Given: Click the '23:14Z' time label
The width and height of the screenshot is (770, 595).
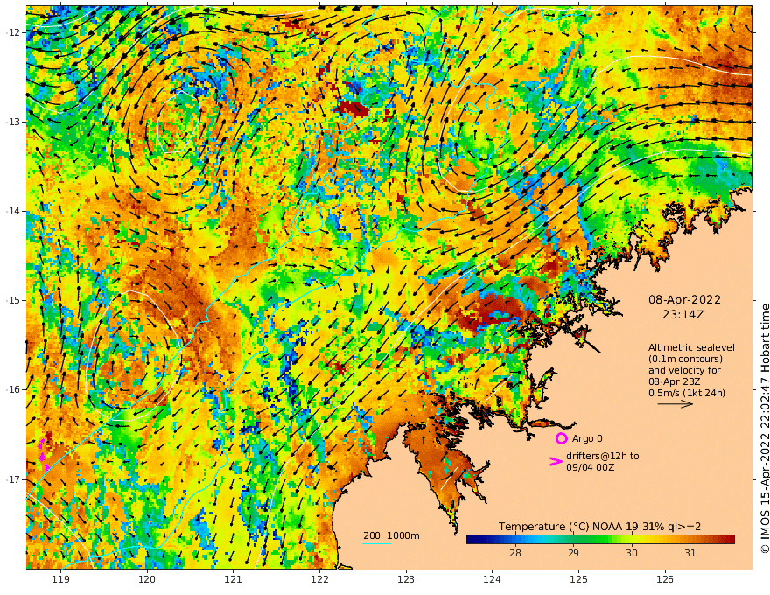Looking at the screenshot, I should click(682, 314).
